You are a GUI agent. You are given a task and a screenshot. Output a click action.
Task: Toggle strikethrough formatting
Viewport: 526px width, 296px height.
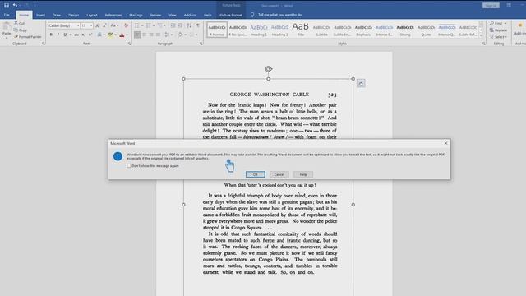click(76, 35)
